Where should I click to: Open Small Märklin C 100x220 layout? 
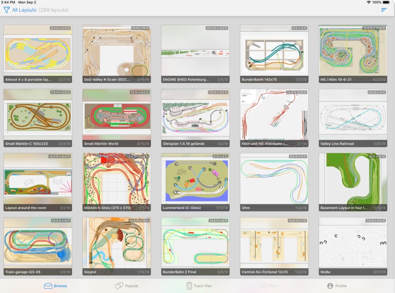(x=38, y=118)
